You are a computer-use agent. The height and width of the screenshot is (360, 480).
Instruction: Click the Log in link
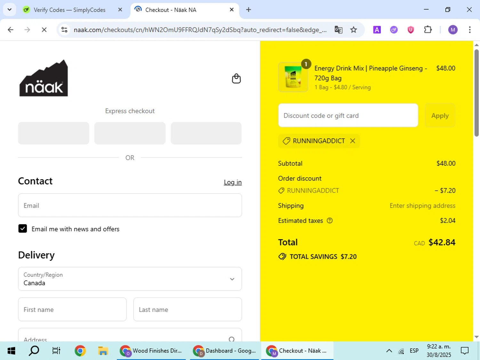tap(233, 182)
